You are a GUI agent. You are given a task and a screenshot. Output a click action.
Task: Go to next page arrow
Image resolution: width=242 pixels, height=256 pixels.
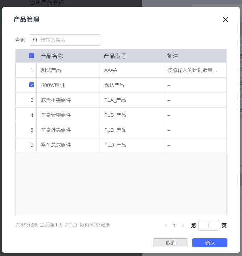click(183, 225)
